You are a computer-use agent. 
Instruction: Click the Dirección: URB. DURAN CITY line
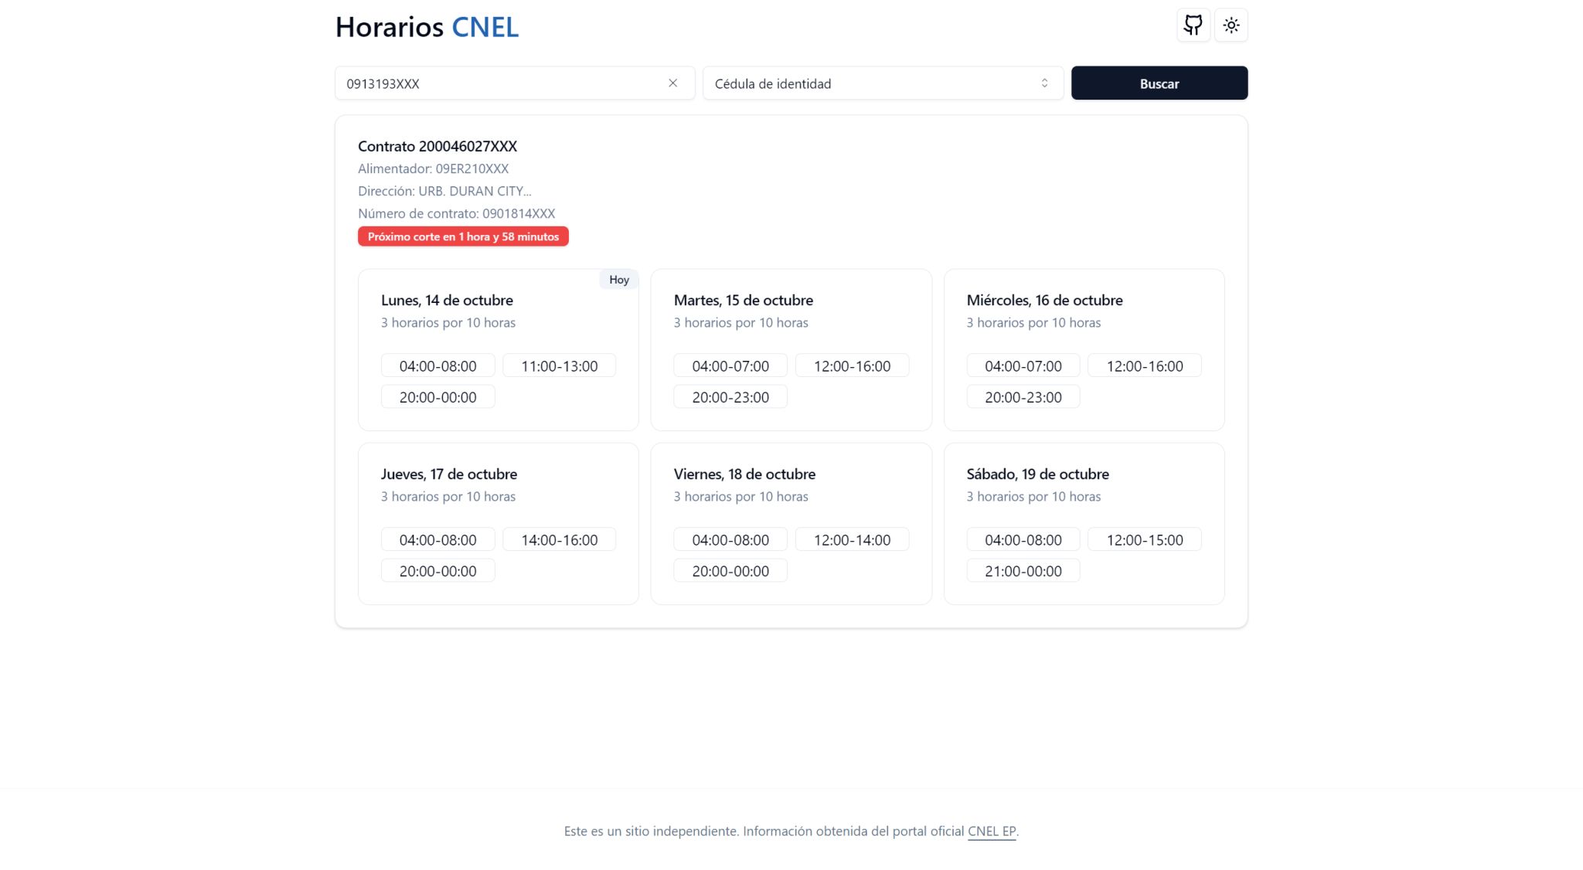[444, 191]
